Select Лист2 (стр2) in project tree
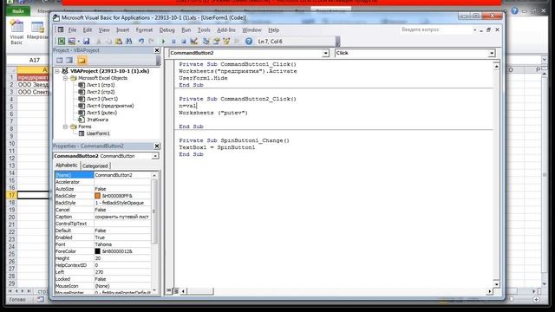This screenshot has height=312, width=555. pos(101,92)
